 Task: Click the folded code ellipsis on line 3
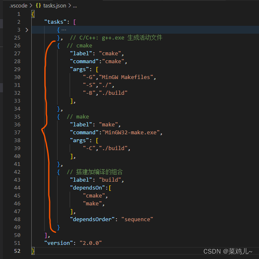[64, 30]
